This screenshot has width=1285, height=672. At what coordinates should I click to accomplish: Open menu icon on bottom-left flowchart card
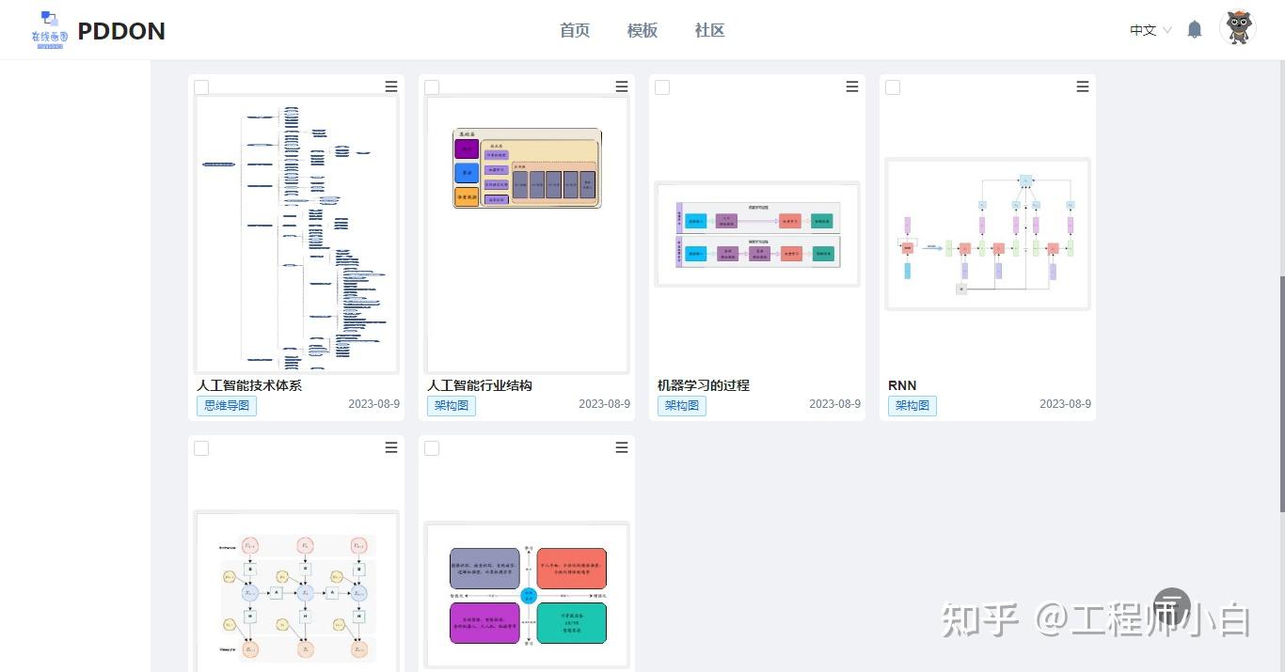[390, 447]
